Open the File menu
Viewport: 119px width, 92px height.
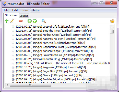tap(6, 10)
